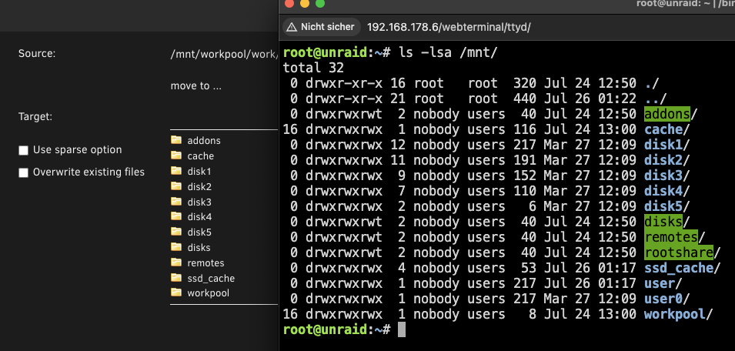Click 'disk1/' entry in terminal output
The height and width of the screenshot is (351, 735).
(667, 145)
